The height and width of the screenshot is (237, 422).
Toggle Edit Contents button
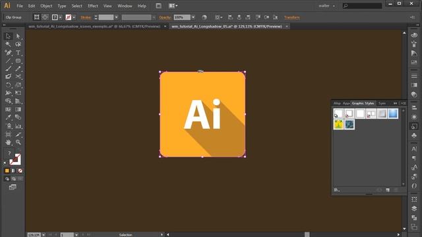click(45, 17)
